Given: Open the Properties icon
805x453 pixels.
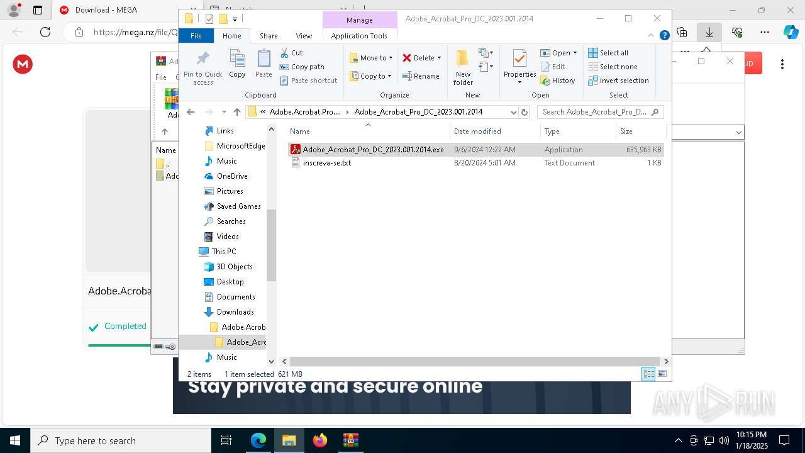Looking at the screenshot, I should 519,60.
